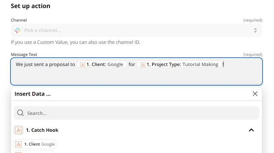
Task: Close the Insert Data panel
Action: coord(255,94)
